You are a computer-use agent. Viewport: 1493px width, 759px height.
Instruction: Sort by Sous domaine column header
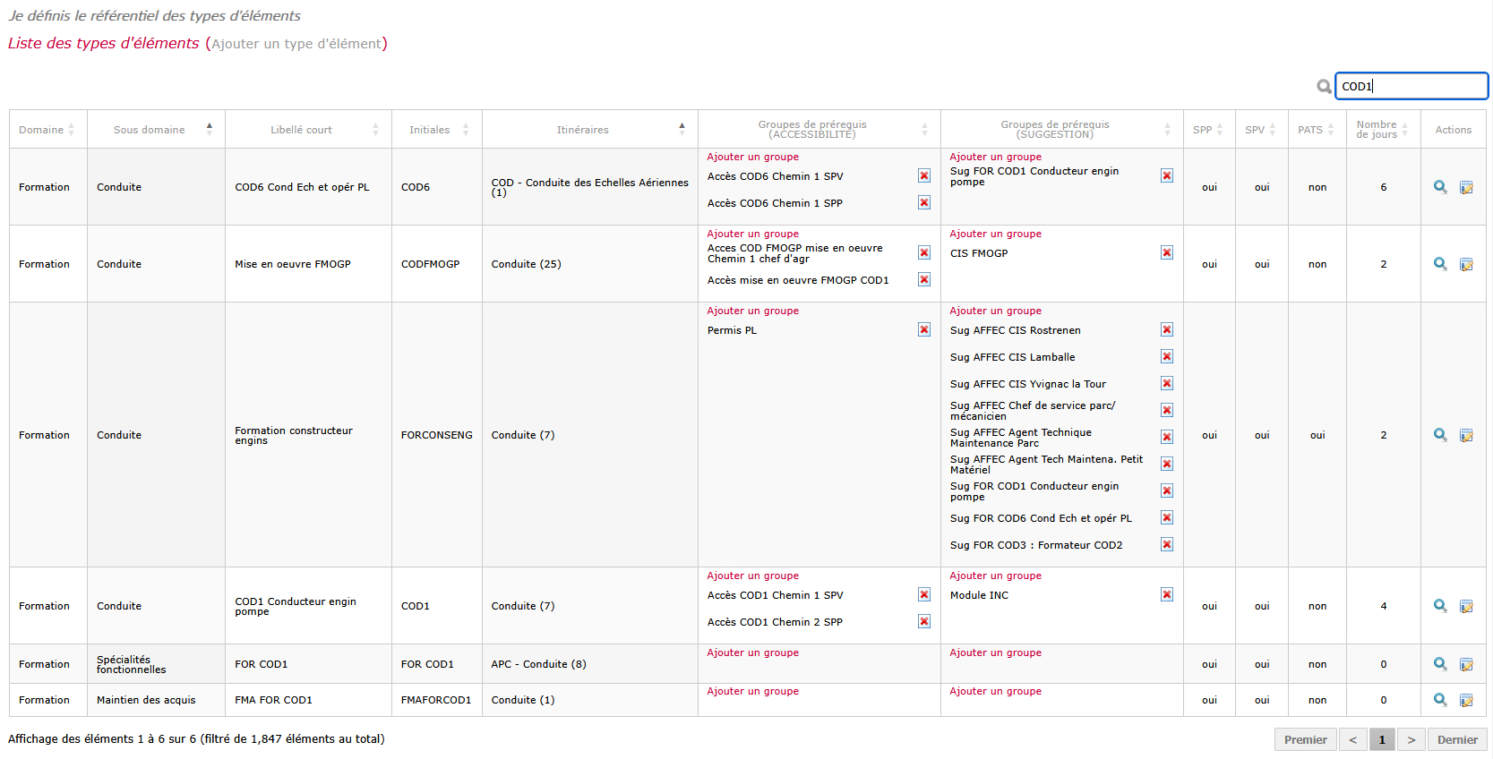tap(157, 130)
